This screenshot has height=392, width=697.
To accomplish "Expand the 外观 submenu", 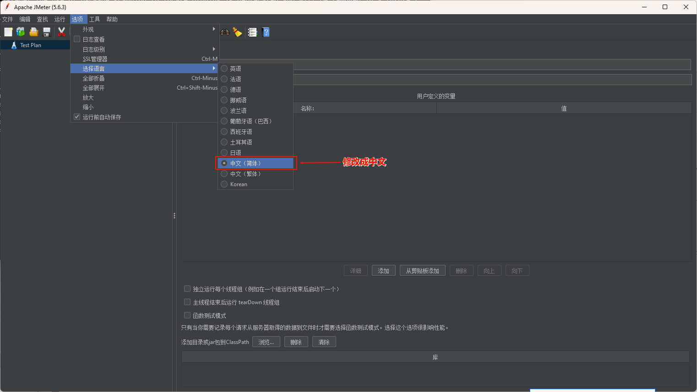I will click(x=145, y=29).
